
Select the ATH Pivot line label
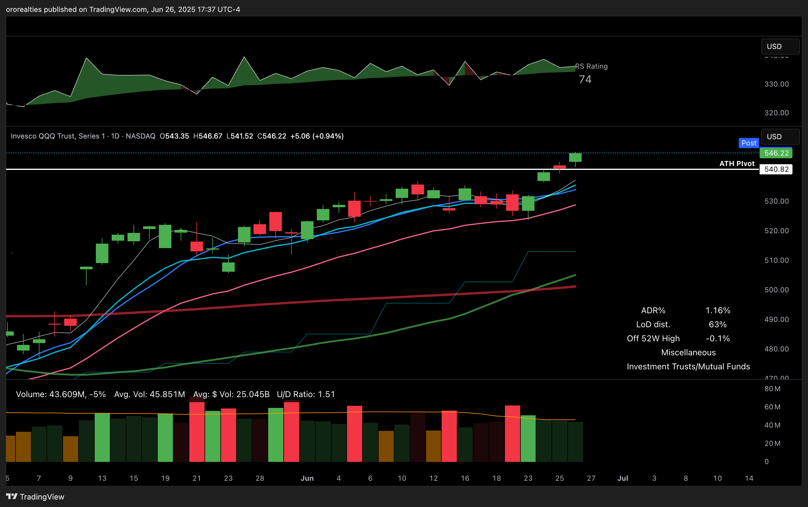(x=737, y=164)
